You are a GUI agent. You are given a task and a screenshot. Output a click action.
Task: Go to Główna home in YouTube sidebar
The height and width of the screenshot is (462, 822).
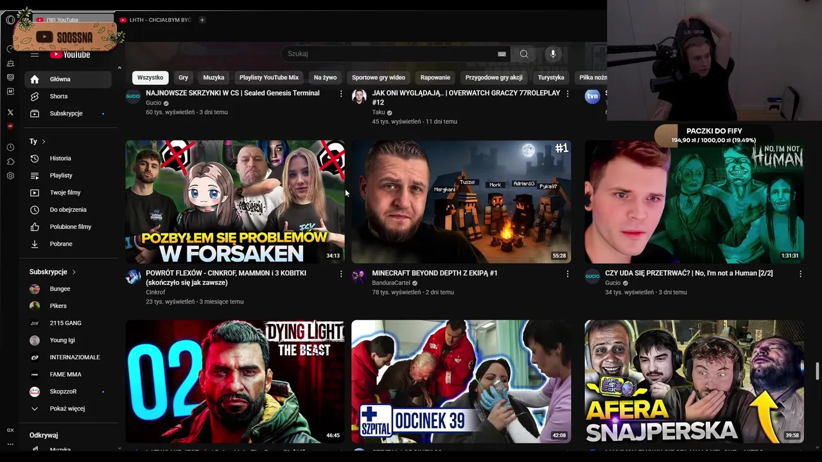pyautogui.click(x=68, y=79)
